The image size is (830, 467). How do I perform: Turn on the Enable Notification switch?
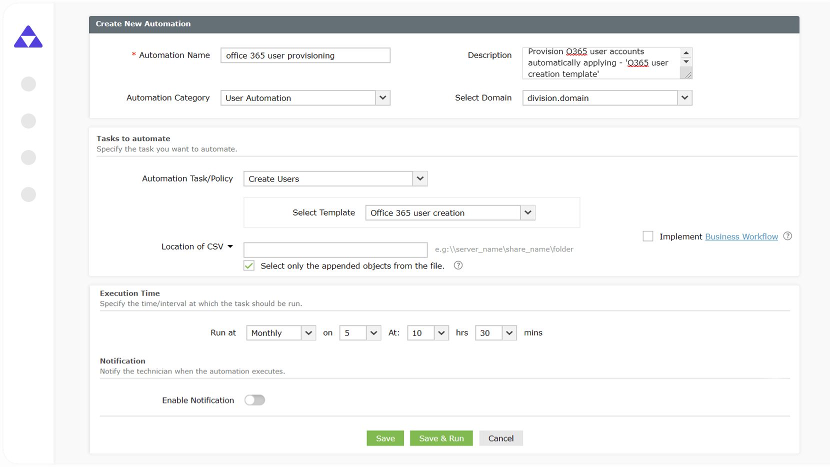pos(254,400)
